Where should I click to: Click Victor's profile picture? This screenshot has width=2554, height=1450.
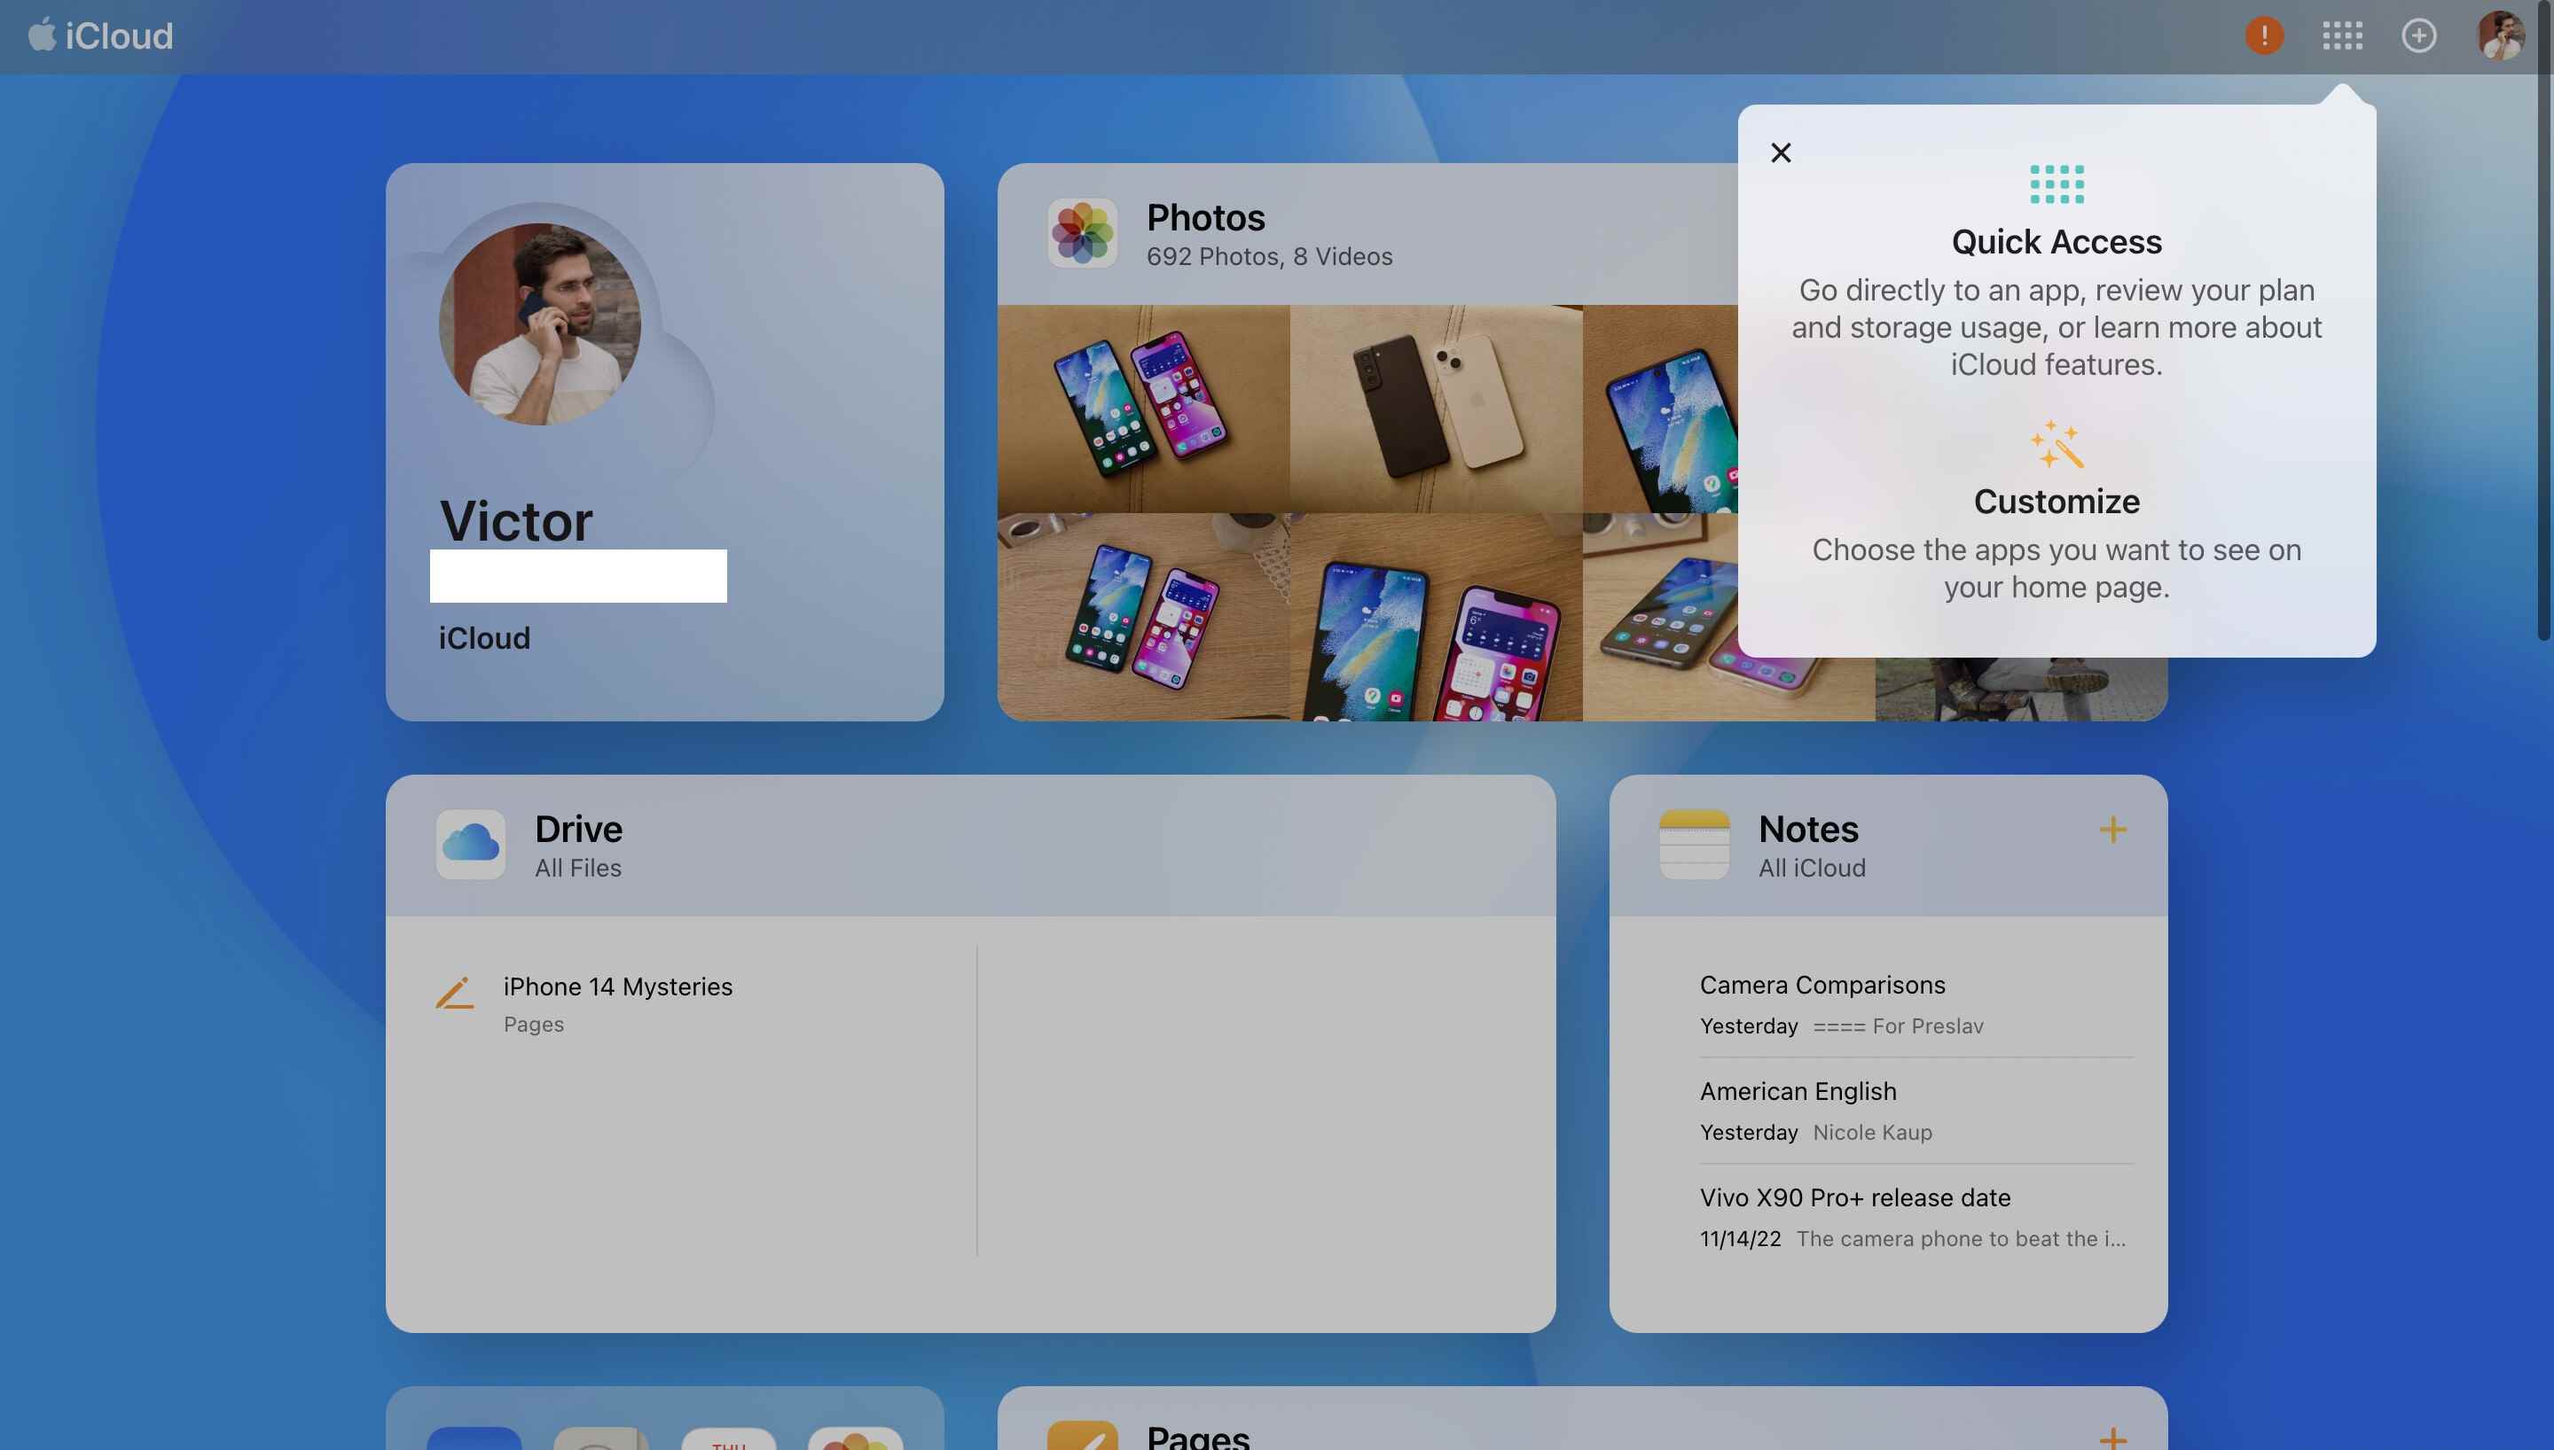(540, 324)
